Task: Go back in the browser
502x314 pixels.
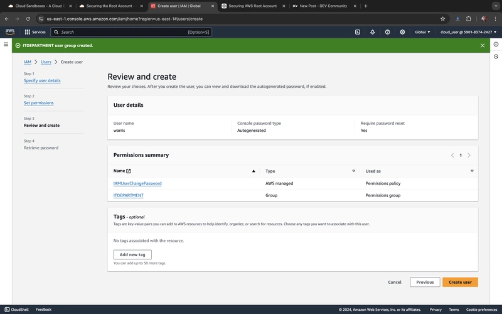Action: tap(7, 19)
